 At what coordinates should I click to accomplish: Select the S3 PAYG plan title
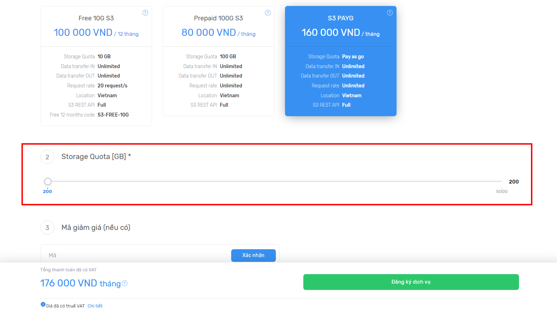(340, 18)
